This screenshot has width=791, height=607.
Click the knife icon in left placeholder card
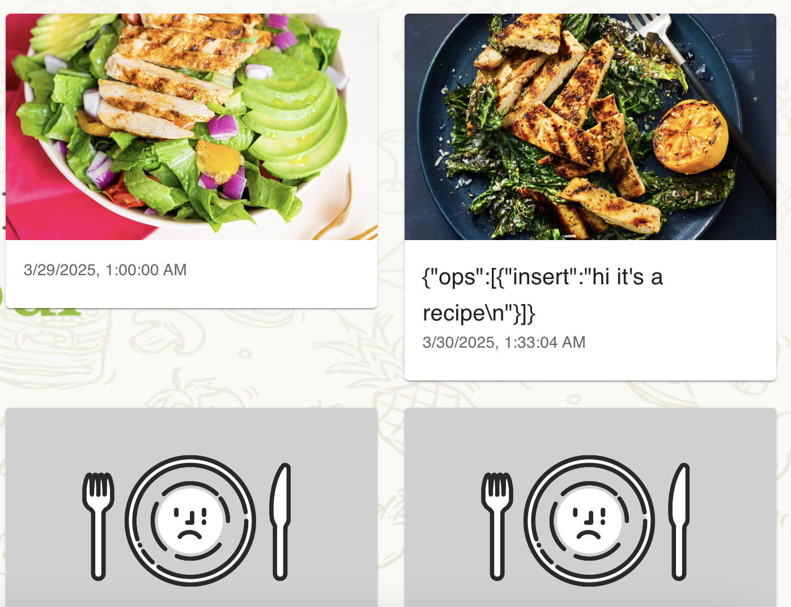(x=281, y=521)
